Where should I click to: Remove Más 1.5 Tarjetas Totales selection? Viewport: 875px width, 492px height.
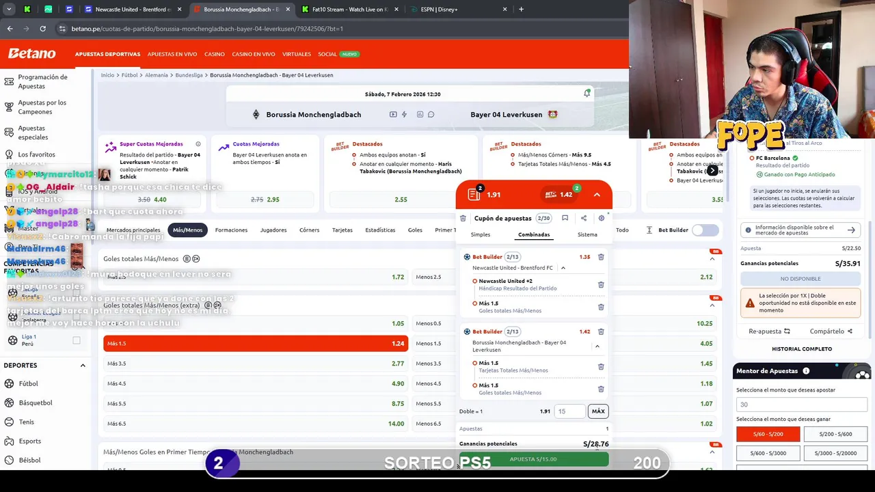click(x=601, y=366)
